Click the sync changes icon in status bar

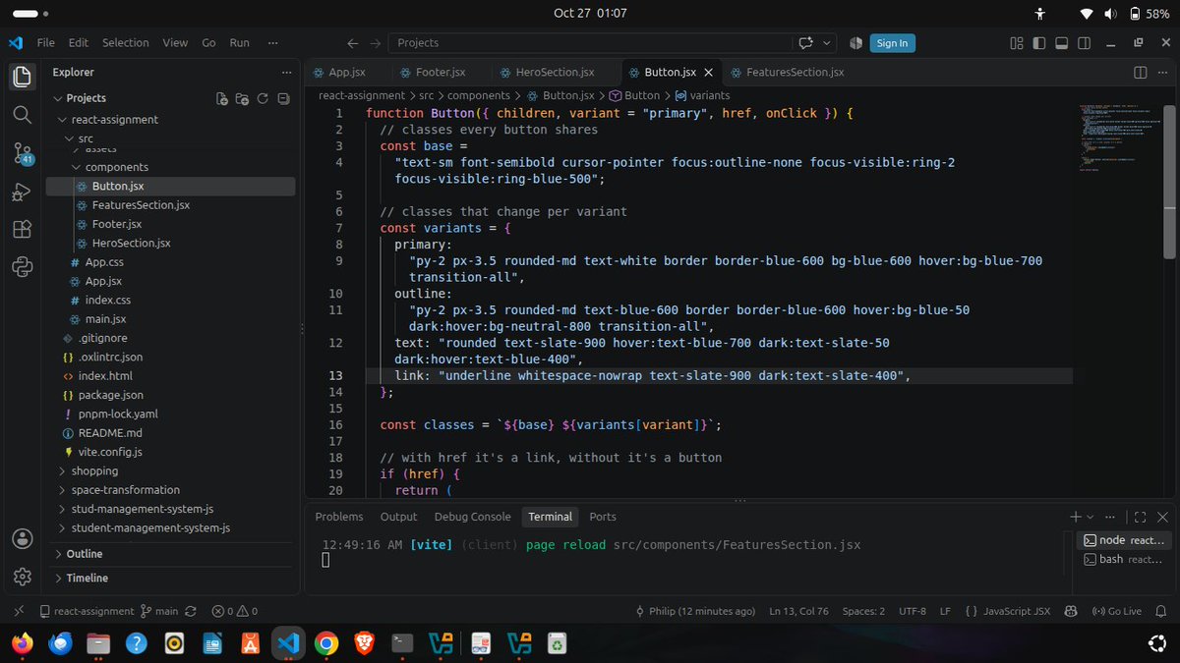(x=191, y=611)
